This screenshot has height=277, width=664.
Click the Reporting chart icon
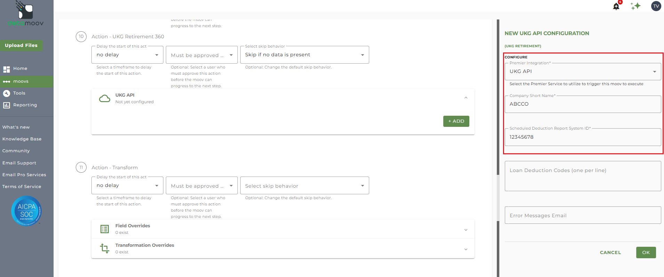pyautogui.click(x=7, y=105)
